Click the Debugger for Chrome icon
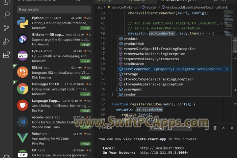237x158 pixels. pyautogui.click(x=23, y=89)
